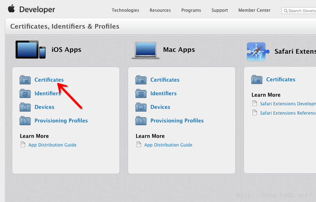Open Certificates under iOS Apps
This screenshot has width=316, height=202.
click(x=49, y=80)
